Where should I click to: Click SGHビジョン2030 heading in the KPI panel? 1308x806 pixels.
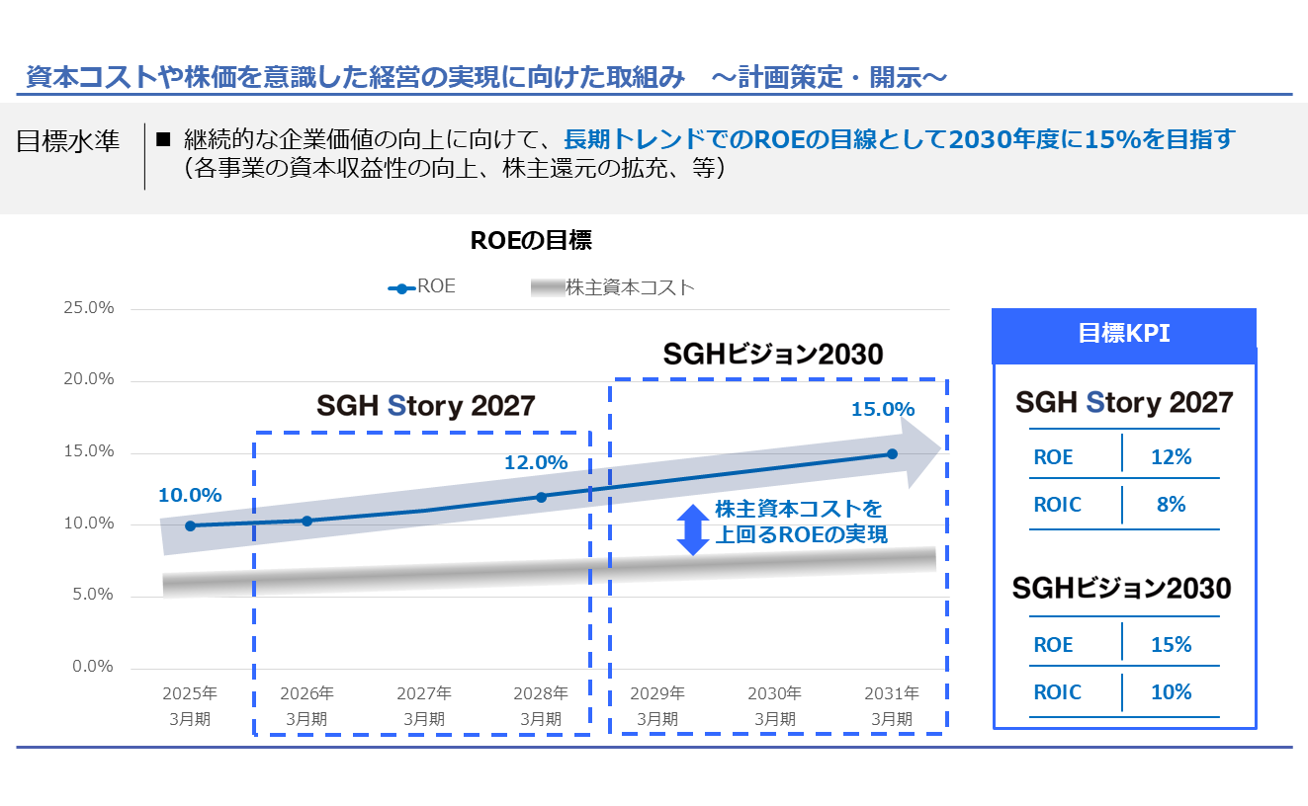[x=1122, y=589]
